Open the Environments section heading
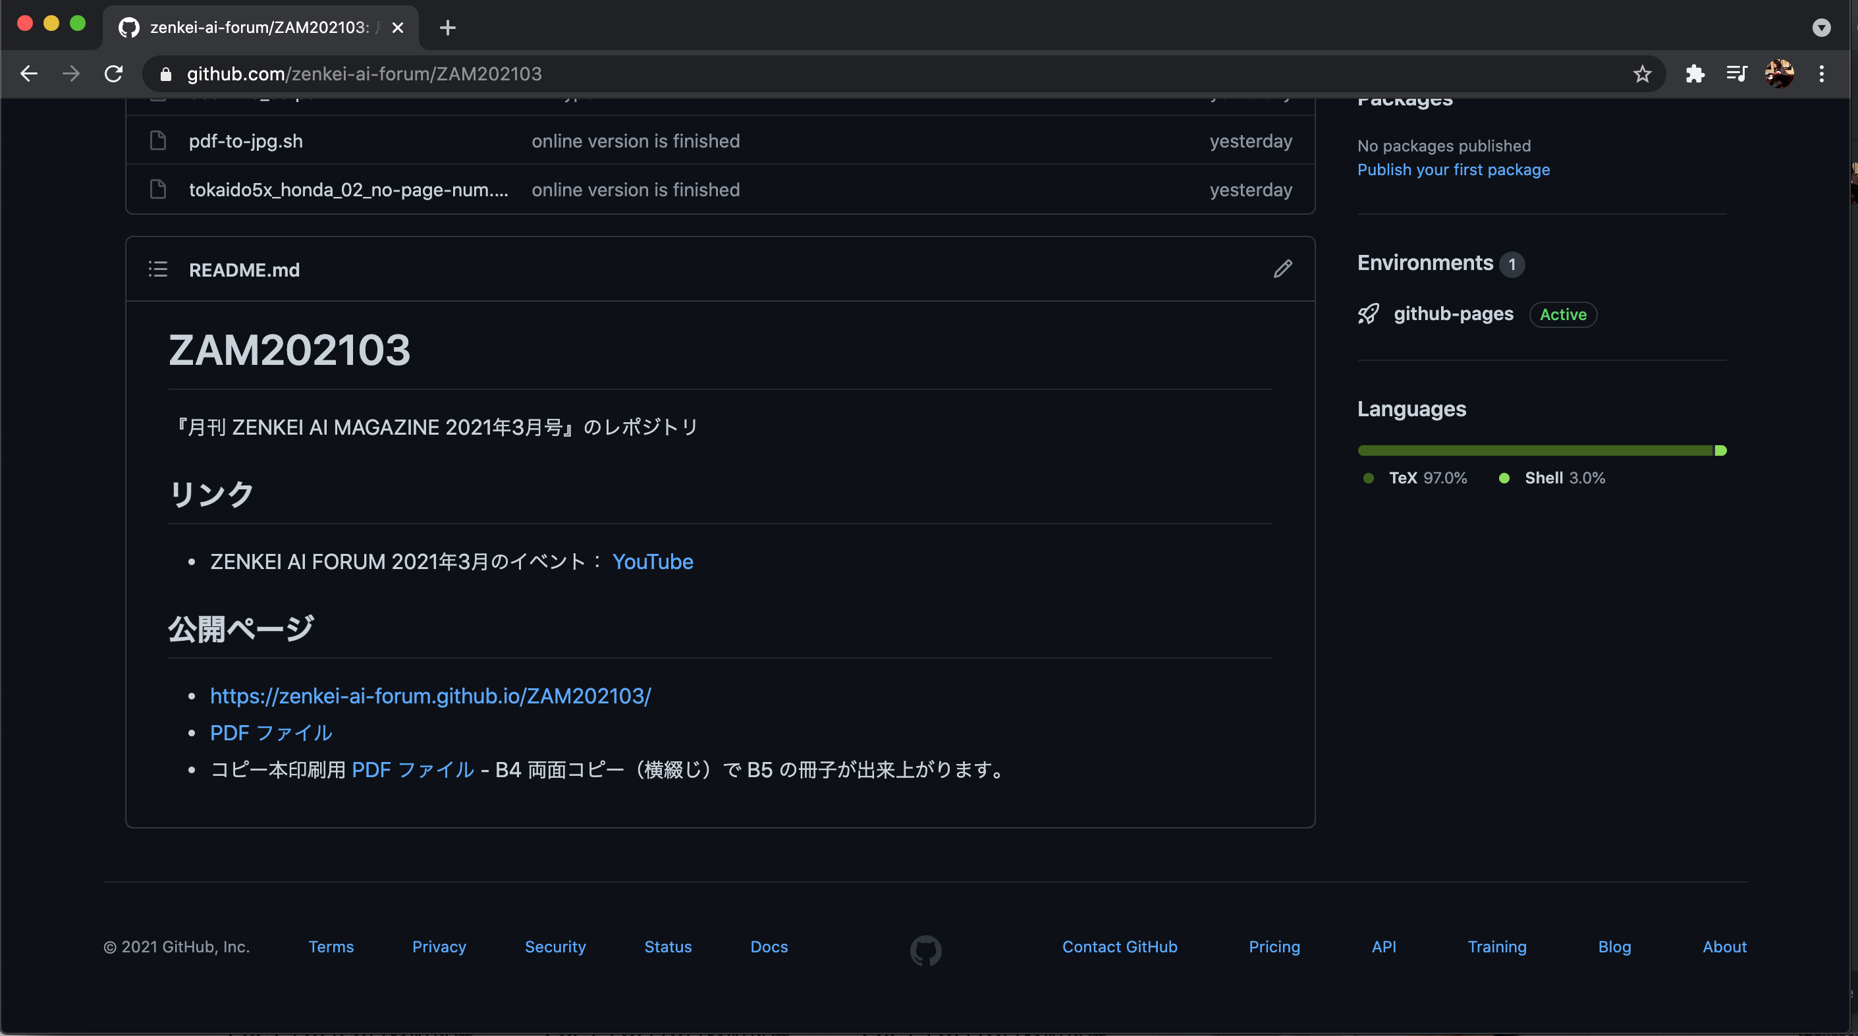The image size is (1858, 1036). pyautogui.click(x=1425, y=263)
